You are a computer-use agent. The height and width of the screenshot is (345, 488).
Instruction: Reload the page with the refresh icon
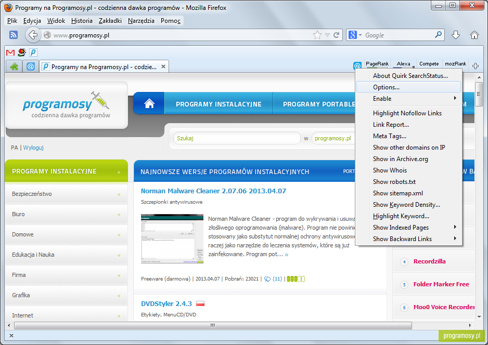[x=336, y=35]
